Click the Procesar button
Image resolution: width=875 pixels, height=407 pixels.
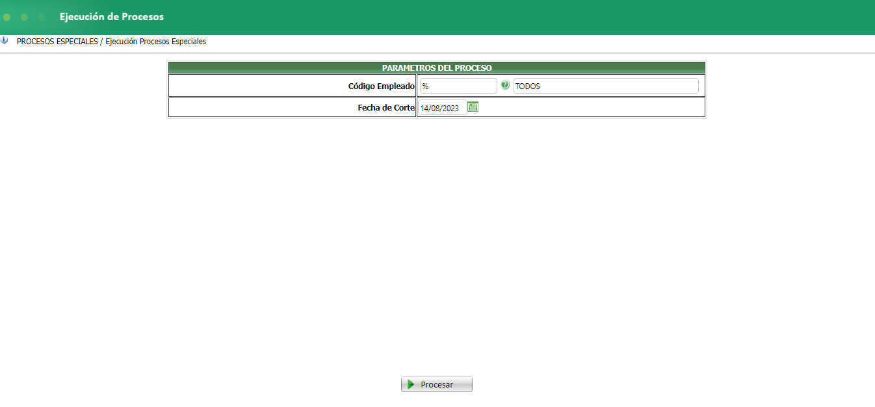[x=437, y=384]
